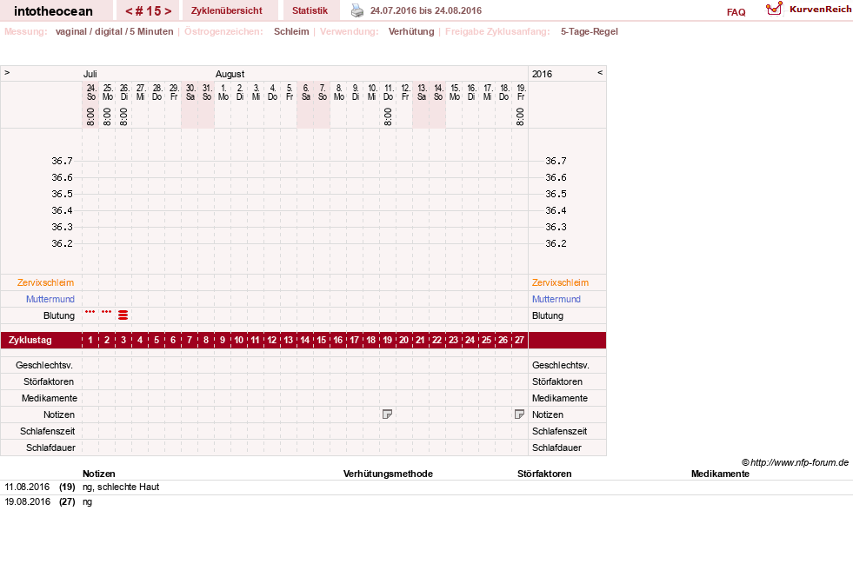
Task: Click the Medikamente column header in notes table
Action: tap(720, 474)
